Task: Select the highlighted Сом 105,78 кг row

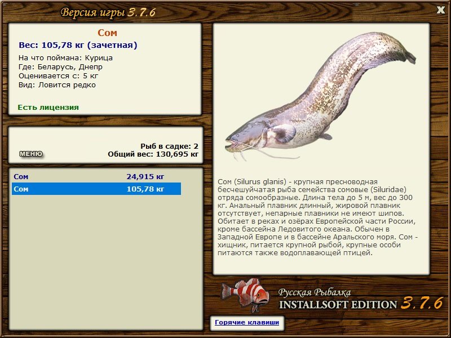Action: [96, 189]
